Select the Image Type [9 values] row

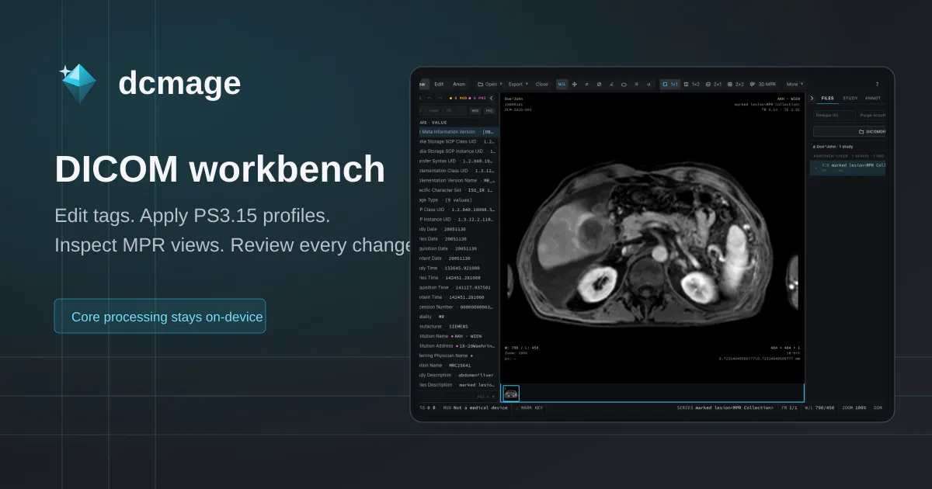(x=458, y=199)
